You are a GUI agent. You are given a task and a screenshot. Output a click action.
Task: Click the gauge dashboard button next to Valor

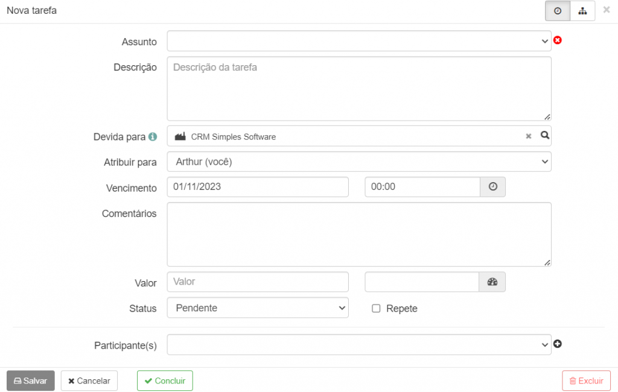tap(492, 282)
